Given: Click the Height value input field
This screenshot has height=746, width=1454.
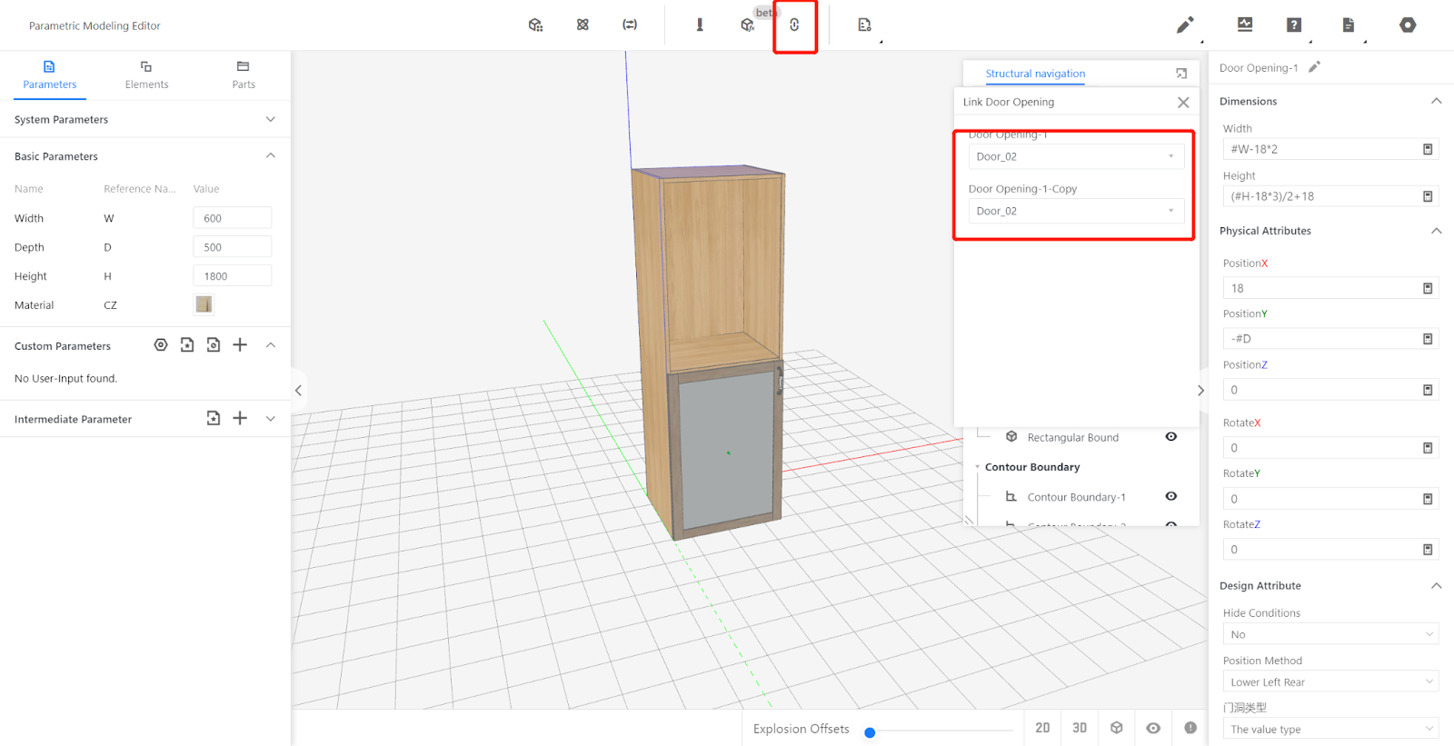Looking at the screenshot, I should (x=232, y=276).
